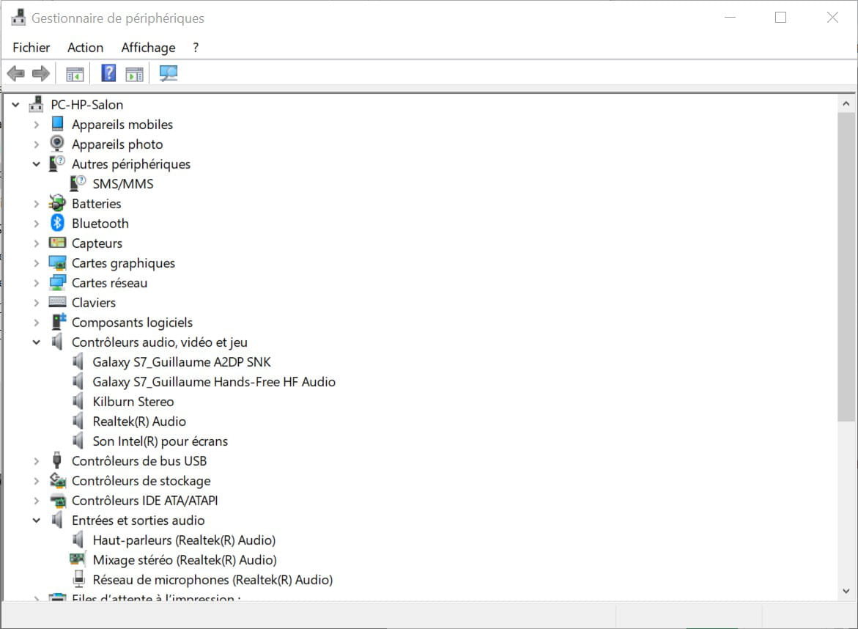Open the Fichier menu
The image size is (858, 629).
[x=32, y=48]
